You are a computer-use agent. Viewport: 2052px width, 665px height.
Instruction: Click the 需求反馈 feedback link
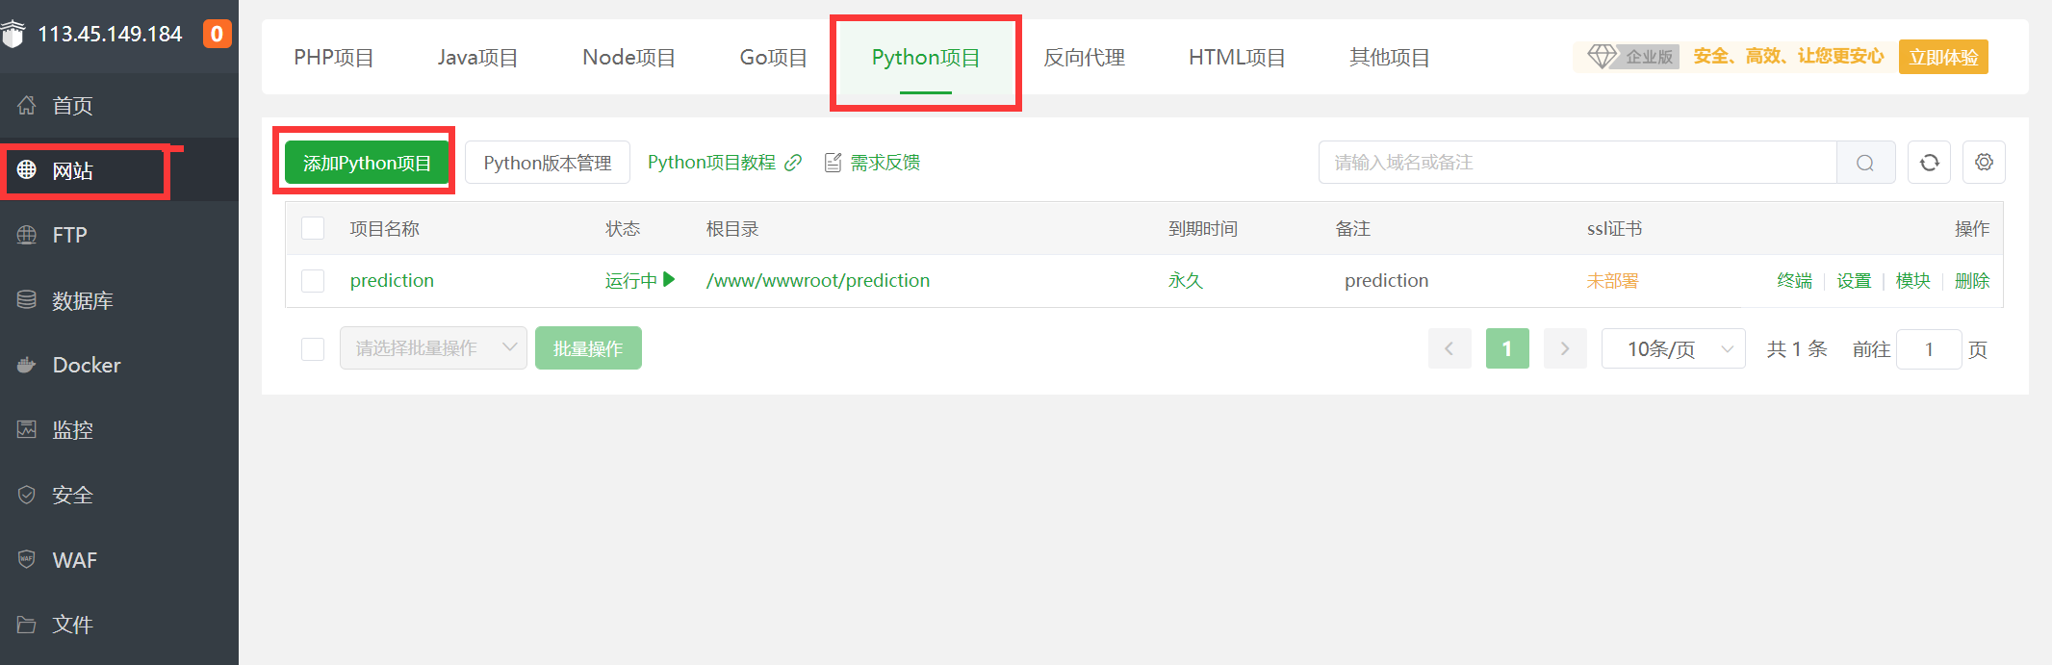pos(885,163)
